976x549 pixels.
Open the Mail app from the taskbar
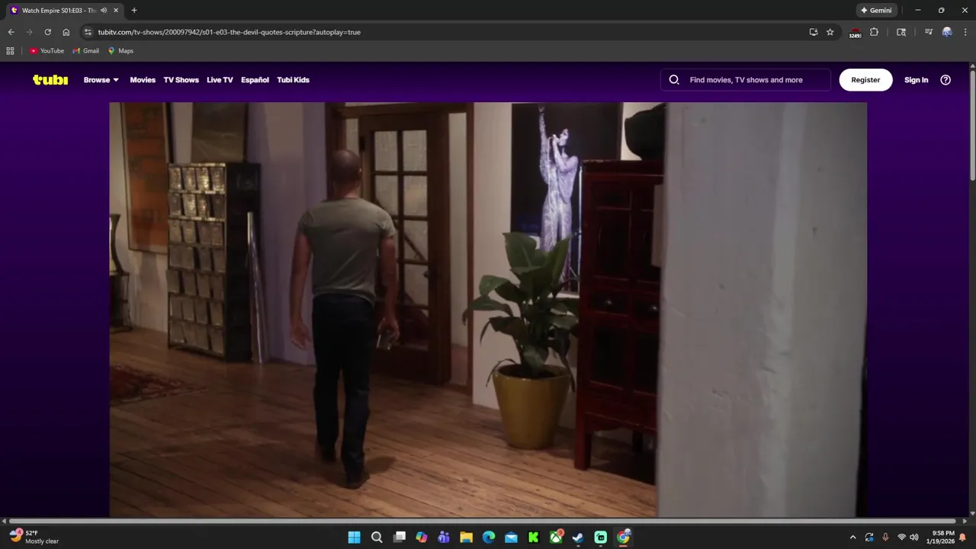point(511,538)
